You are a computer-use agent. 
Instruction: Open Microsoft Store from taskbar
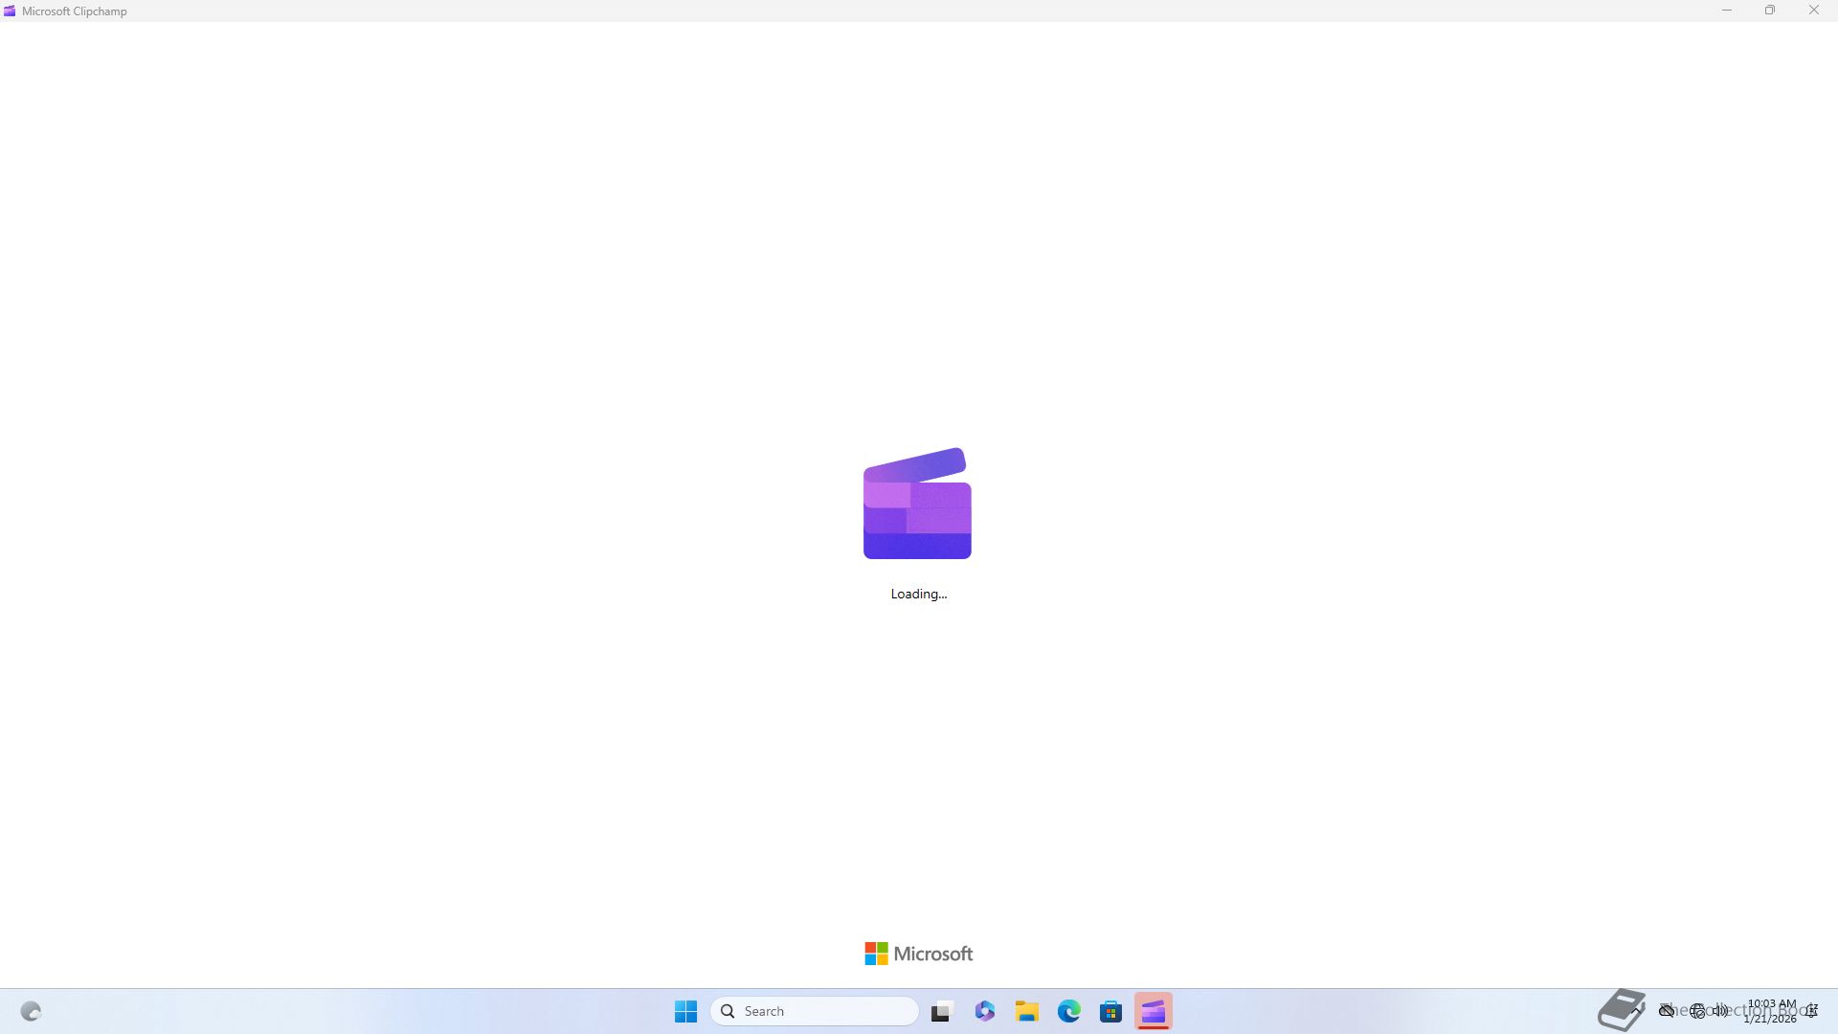1110,1011
